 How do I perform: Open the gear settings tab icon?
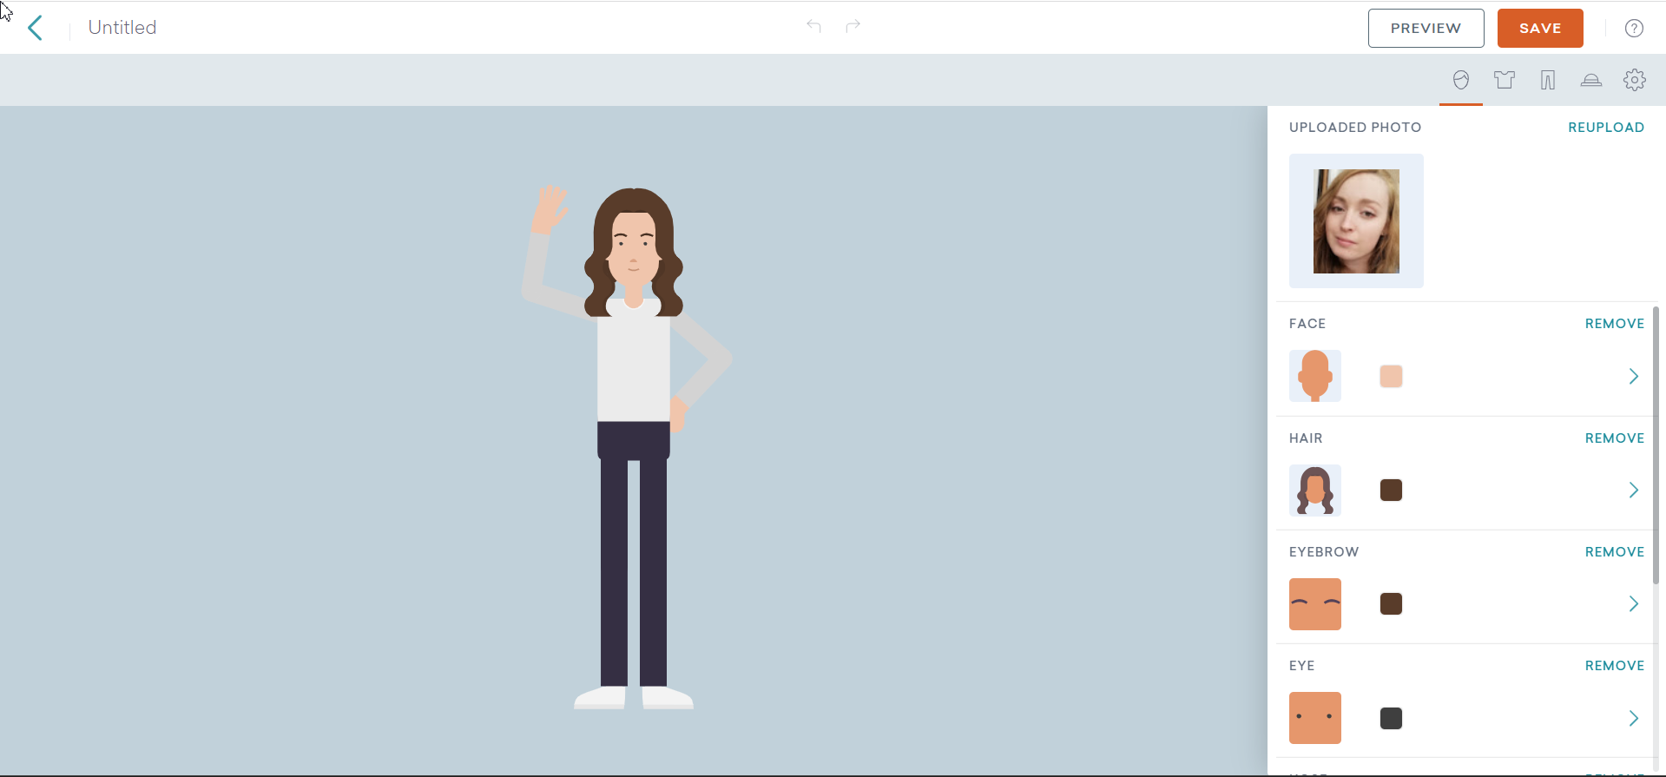click(x=1635, y=80)
